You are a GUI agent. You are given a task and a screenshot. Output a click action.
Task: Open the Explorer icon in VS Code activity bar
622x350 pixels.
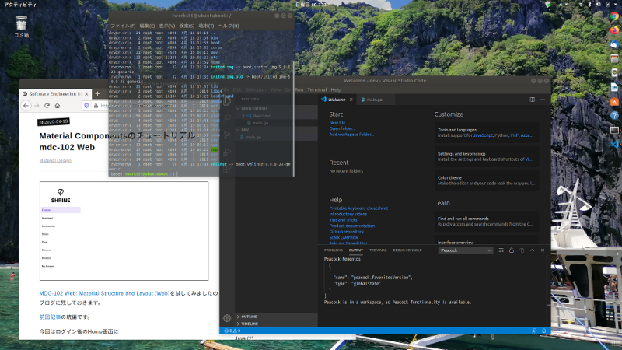coord(227,101)
